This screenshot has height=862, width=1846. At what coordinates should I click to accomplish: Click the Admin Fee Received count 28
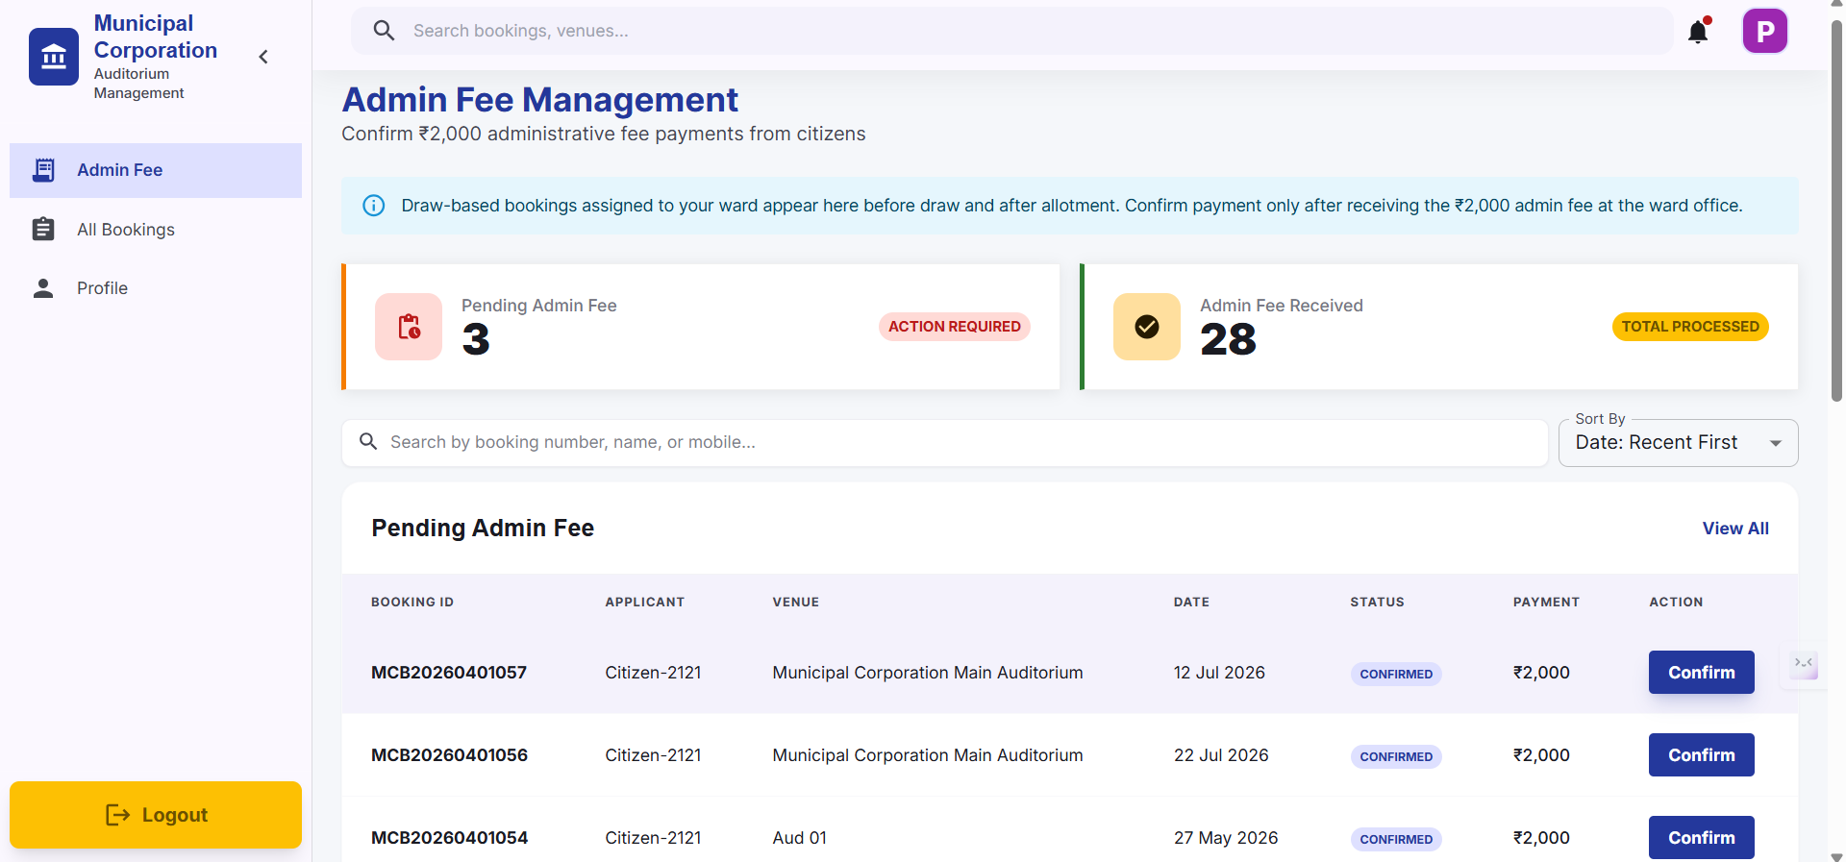click(x=1228, y=339)
